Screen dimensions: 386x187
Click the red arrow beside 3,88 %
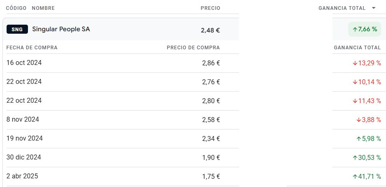point(359,120)
